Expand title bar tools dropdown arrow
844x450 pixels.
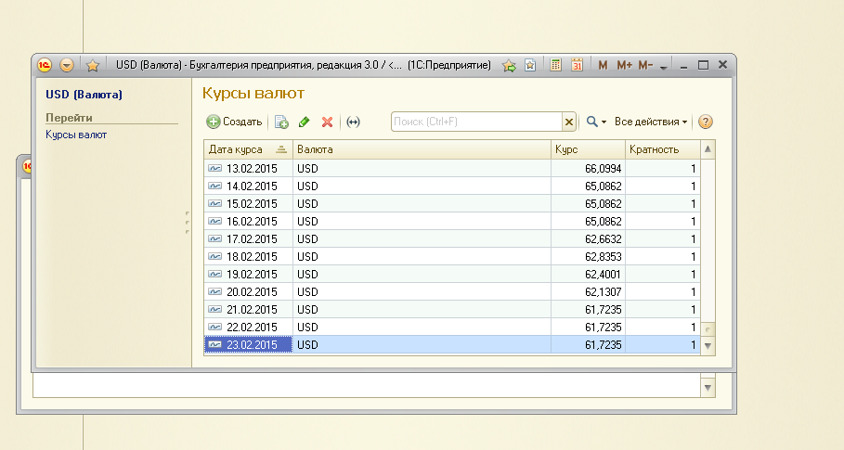click(663, 67)
